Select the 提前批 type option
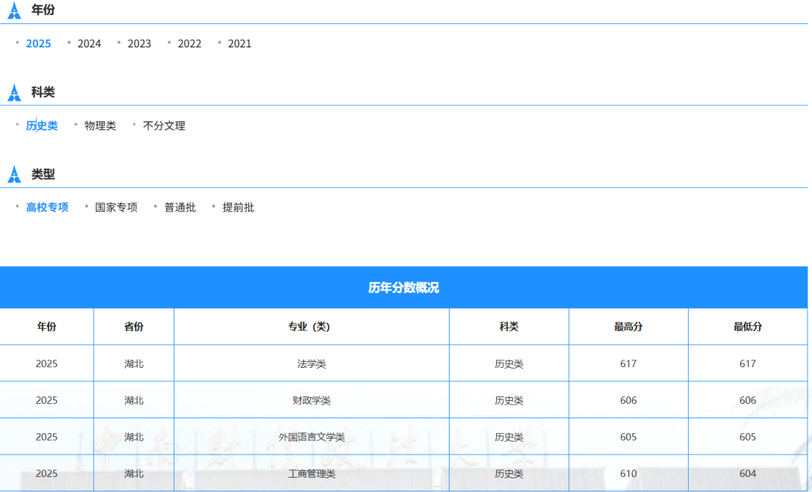This screenshot has width=812, height=492. tap(238, 207)
